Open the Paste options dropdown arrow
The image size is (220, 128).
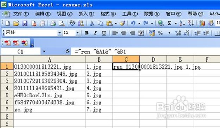[x=115, y=23]
